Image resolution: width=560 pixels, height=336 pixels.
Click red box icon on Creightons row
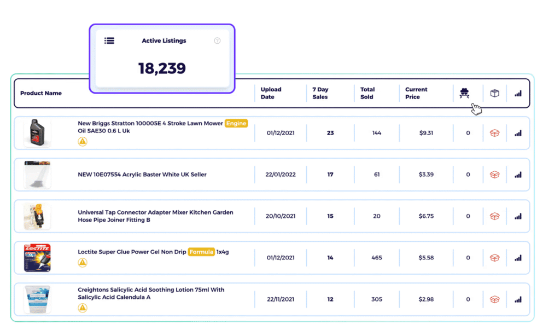tap(494, 299)
